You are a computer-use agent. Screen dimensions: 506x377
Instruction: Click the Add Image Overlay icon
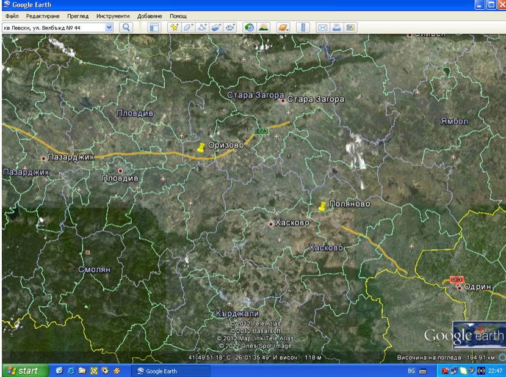pos(217,27)
